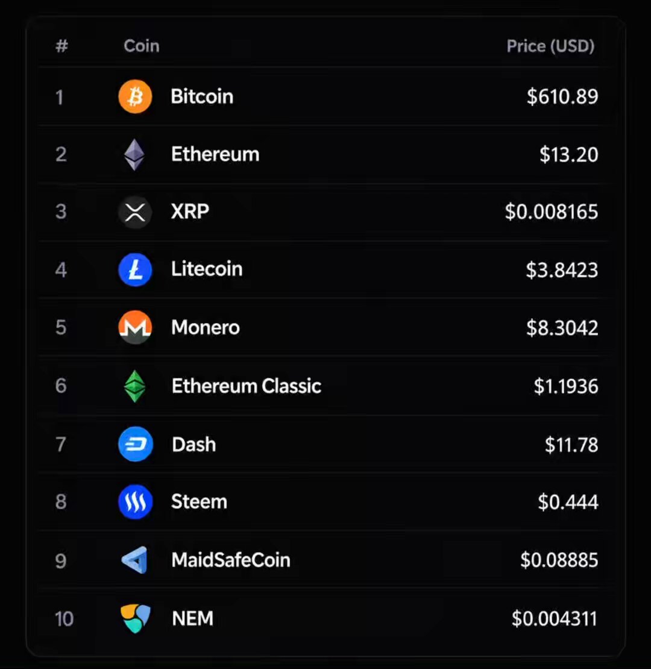
Task: Click the NEM coin logo
Action: click(x=135, y=618)
